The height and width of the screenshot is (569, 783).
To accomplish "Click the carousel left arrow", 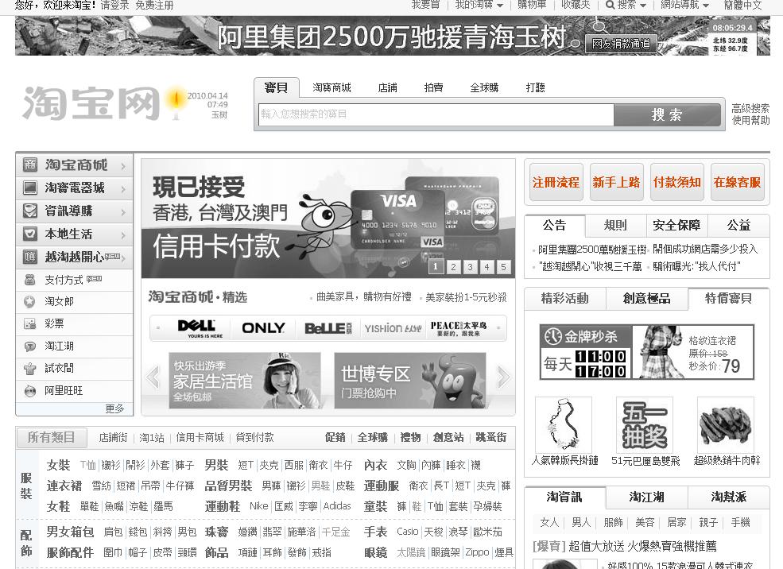I will 153,377.
